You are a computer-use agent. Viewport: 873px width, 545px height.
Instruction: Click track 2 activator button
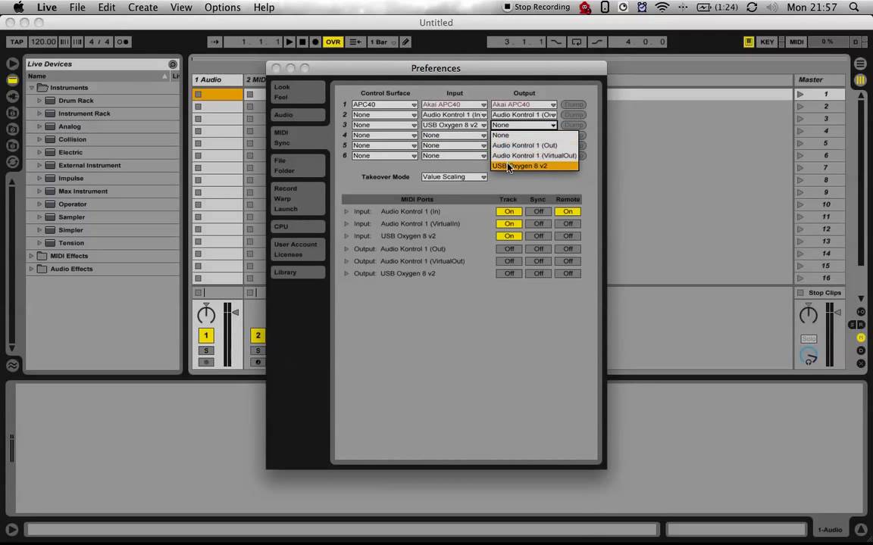258,335
